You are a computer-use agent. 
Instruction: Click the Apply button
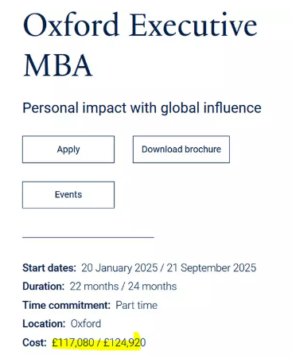68,150
